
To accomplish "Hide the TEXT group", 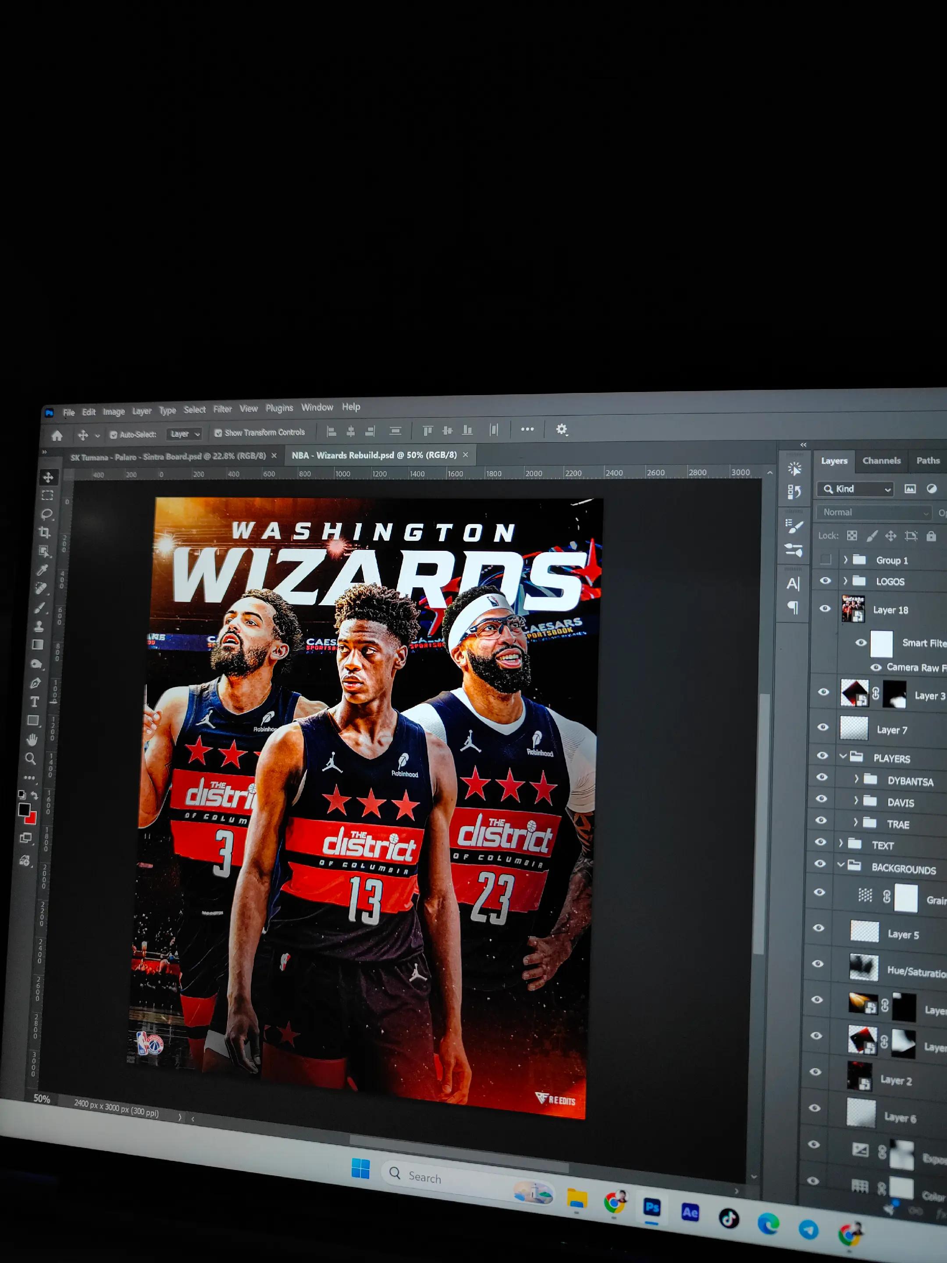I will coord(820,842).
